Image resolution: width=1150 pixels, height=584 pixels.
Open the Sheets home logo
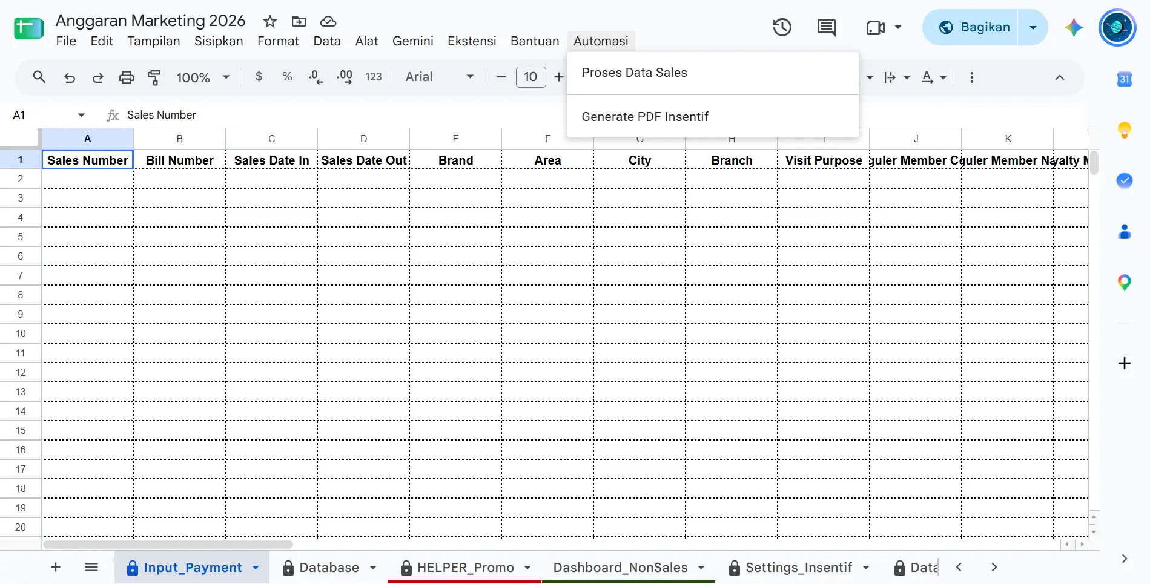29,28
